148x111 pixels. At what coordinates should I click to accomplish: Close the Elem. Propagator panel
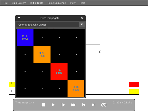click(x=82, y=18)
